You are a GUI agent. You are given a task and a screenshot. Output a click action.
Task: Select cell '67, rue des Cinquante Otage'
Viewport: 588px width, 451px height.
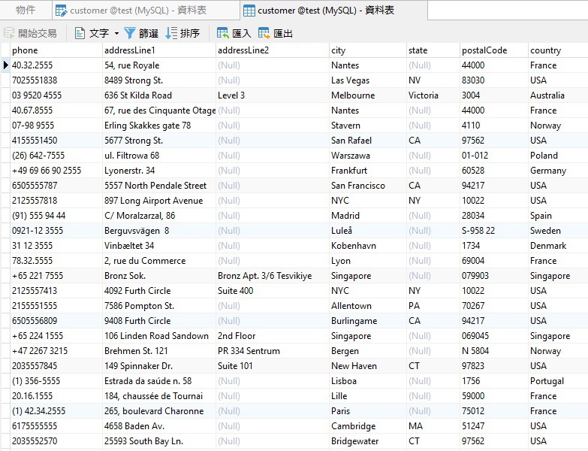tap(159, 110)
